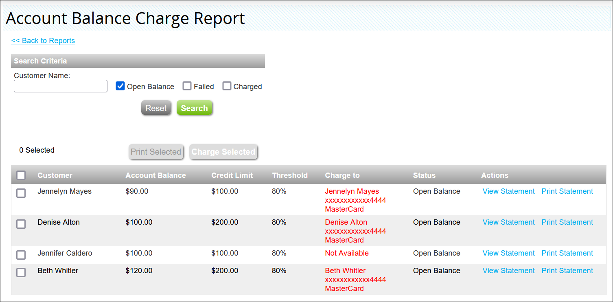Enable the Failed filter checkbox
This screenshot has width=613, height=302.
187,86
